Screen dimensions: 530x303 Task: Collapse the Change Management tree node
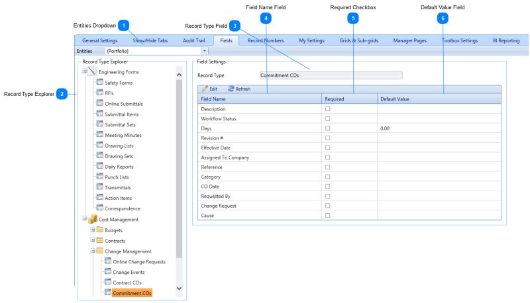92,251
